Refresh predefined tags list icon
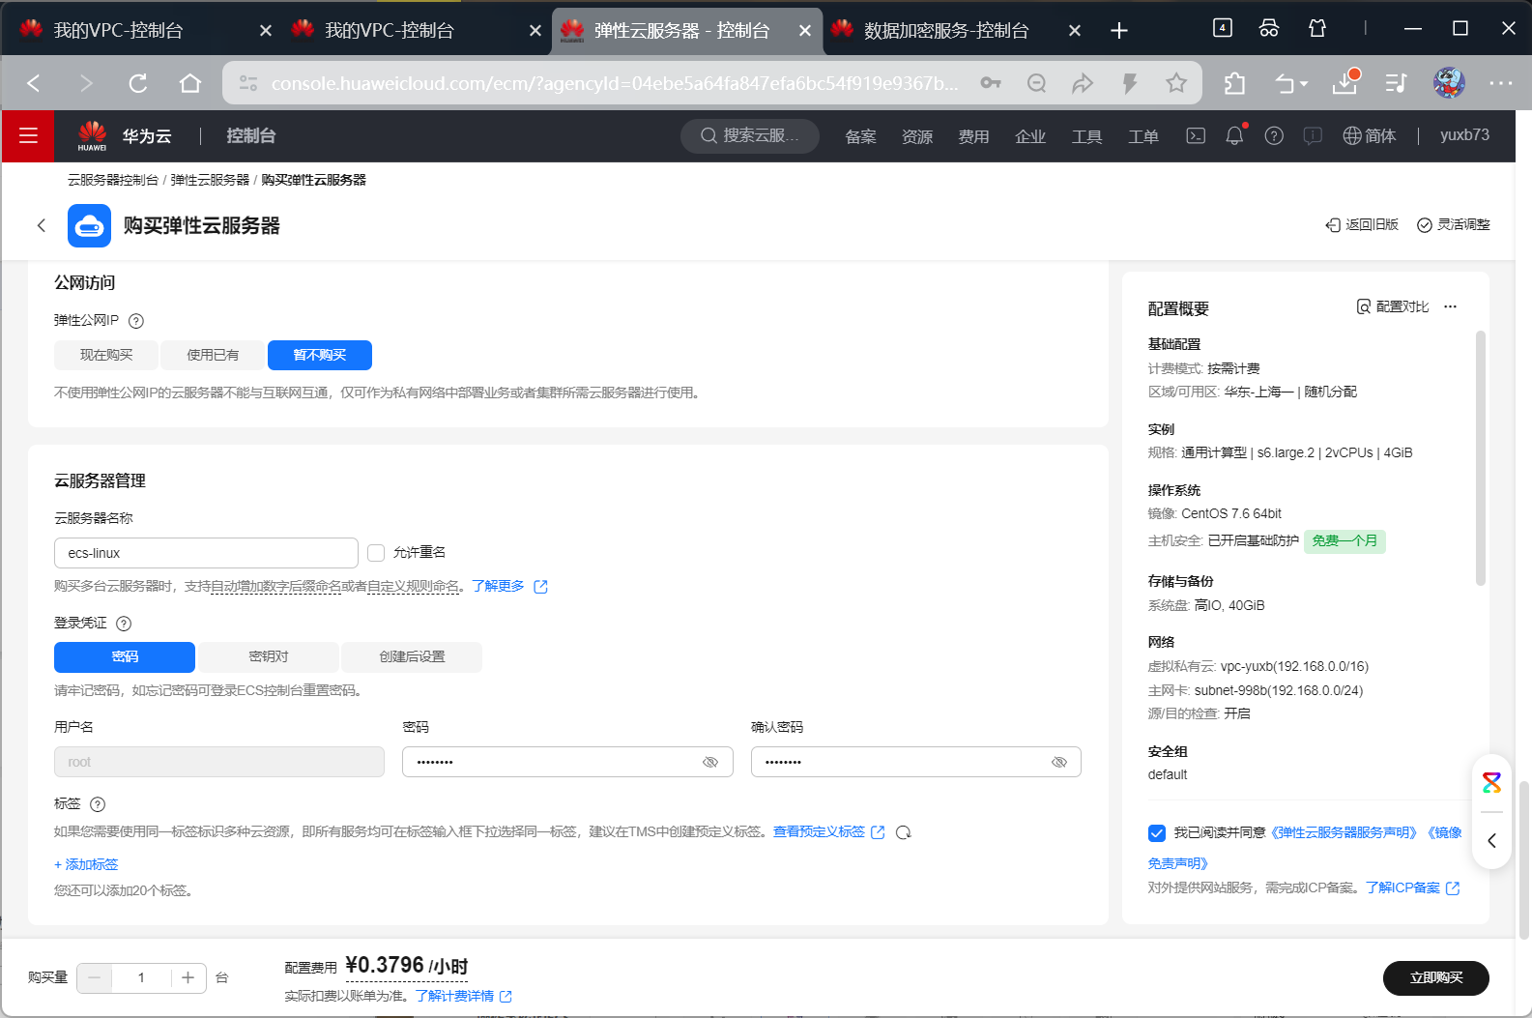This screenshot has width=1532, height=1018. (x=904, y=832)
